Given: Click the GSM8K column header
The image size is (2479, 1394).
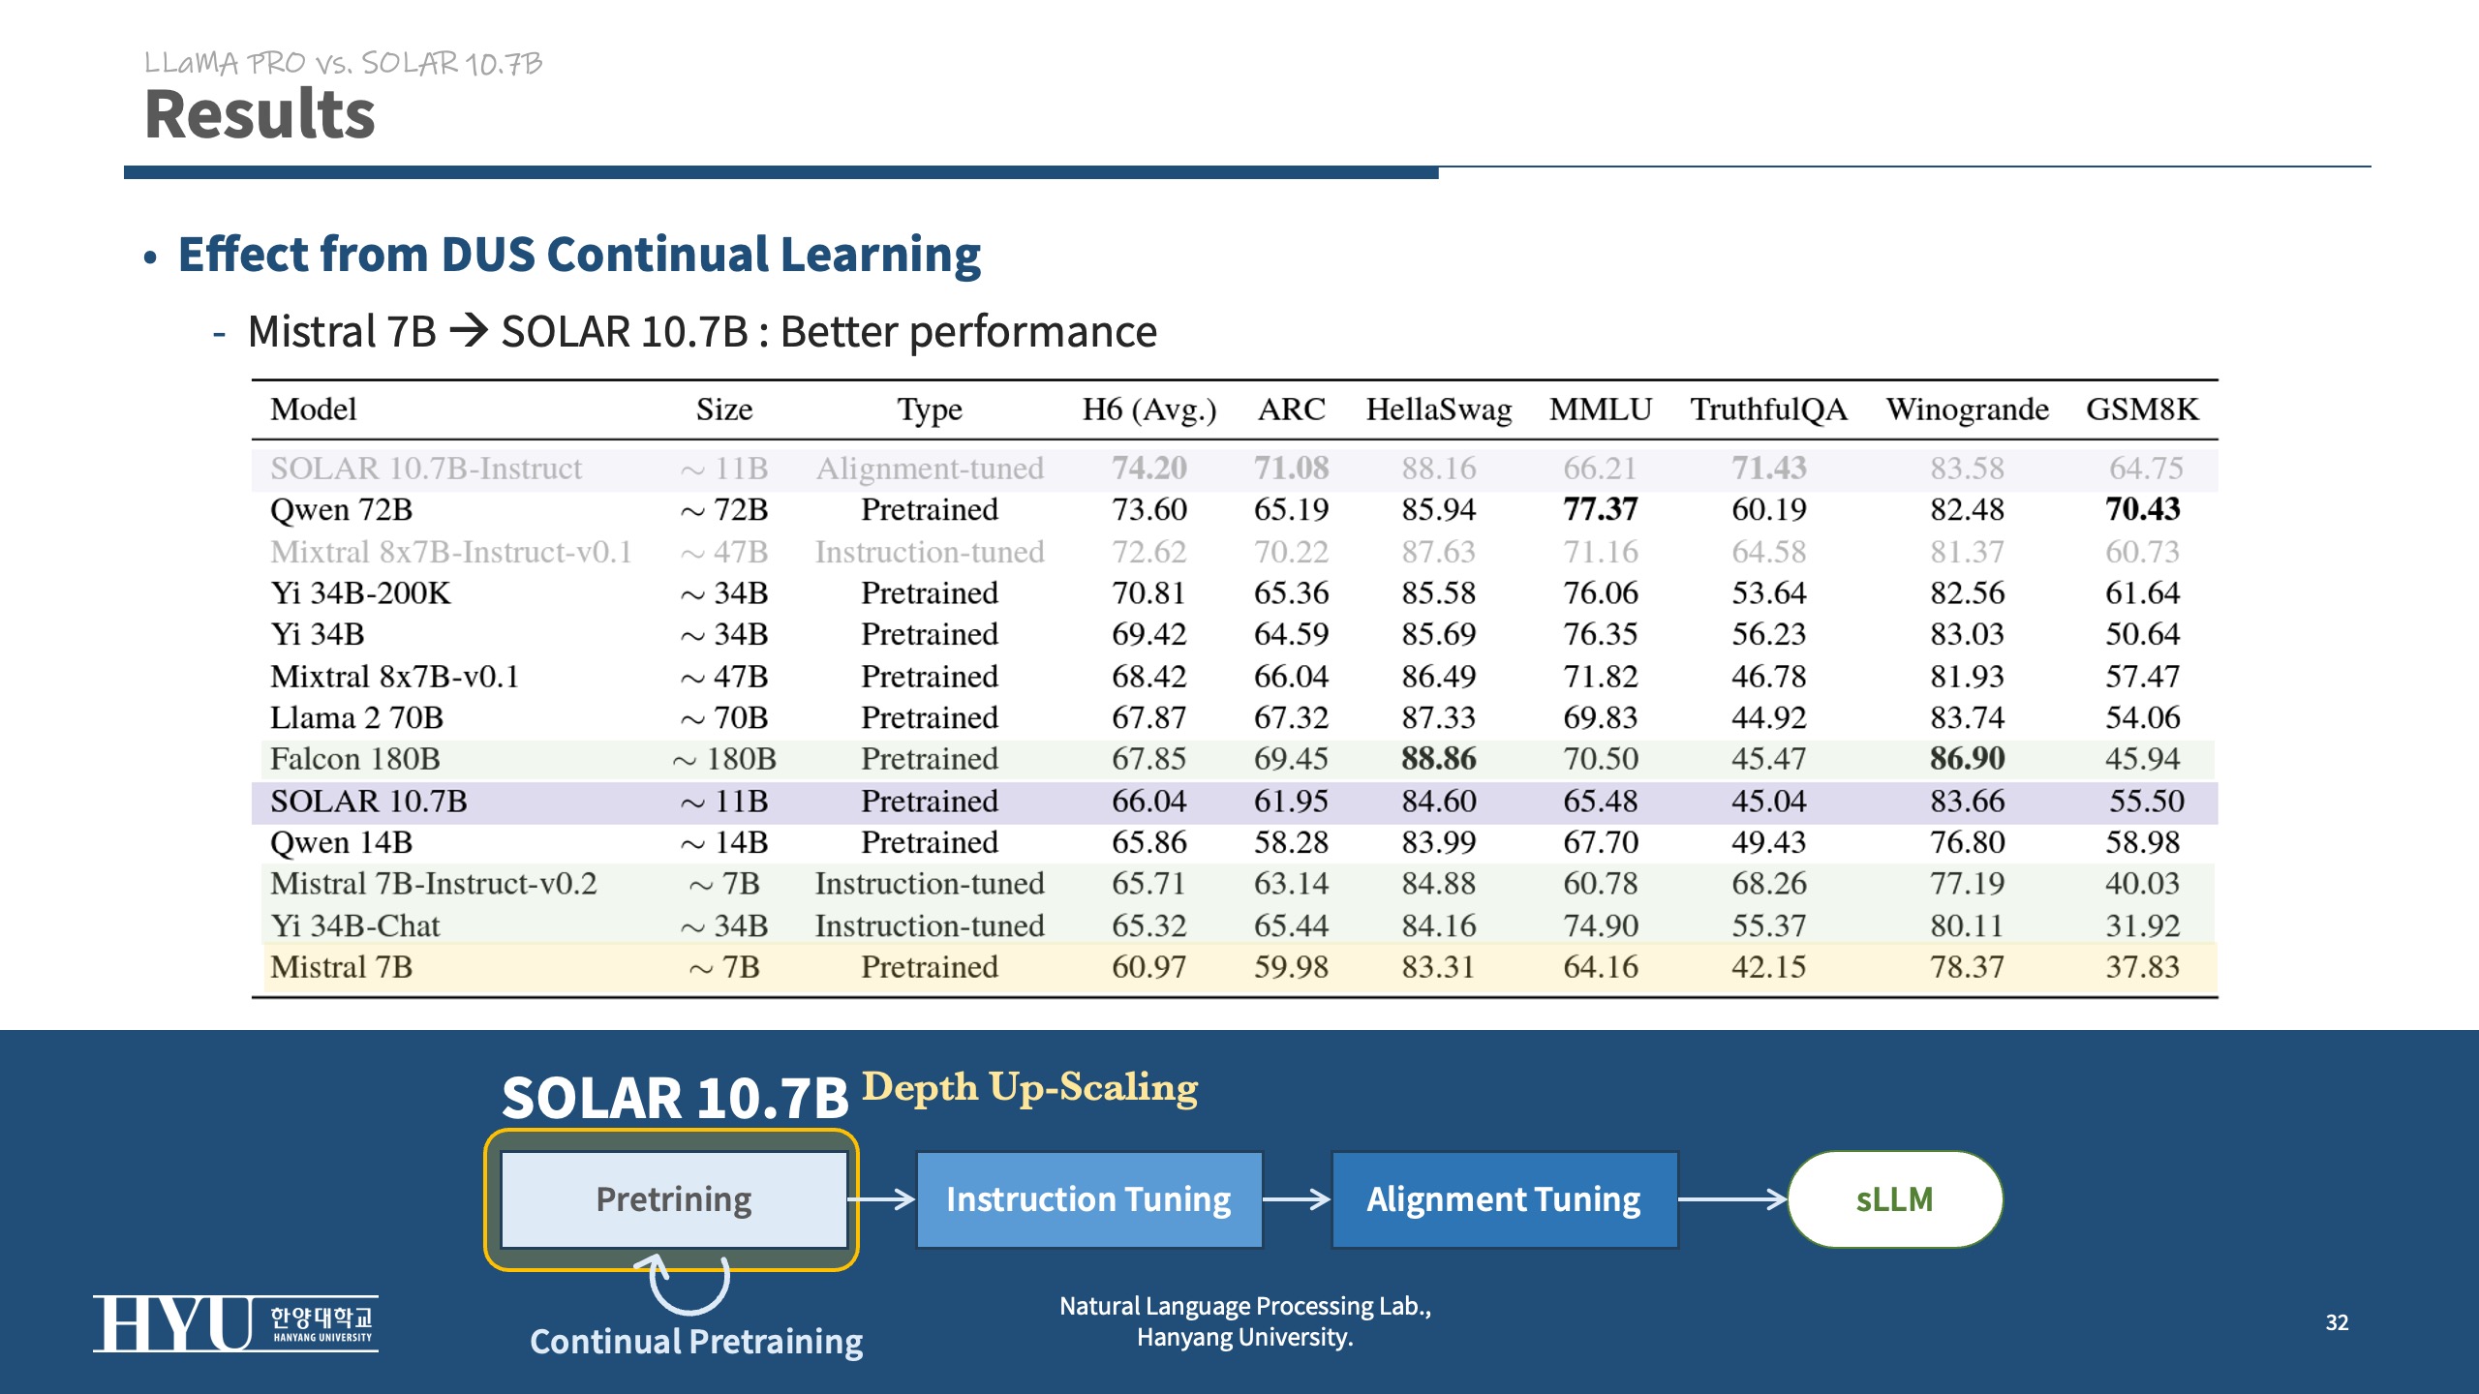Looking at the screenshot, I should pyautogui.click(x=2142, y=409).
